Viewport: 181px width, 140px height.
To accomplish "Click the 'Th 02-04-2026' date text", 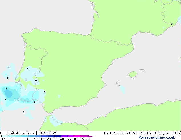I will [x=120, y=133].
